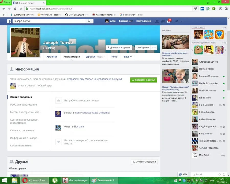
Task: Open the brown Pou game icon
Action: tap(199, 50)
